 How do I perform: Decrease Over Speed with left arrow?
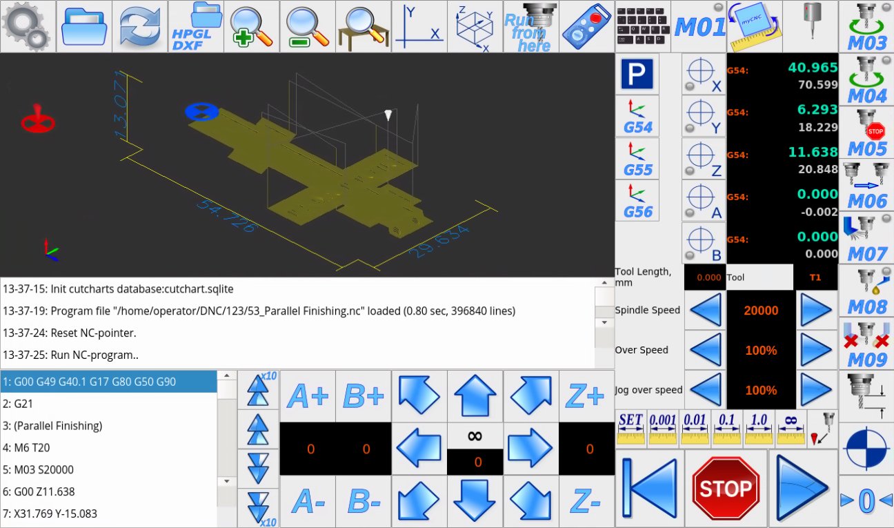coord(706,350)
